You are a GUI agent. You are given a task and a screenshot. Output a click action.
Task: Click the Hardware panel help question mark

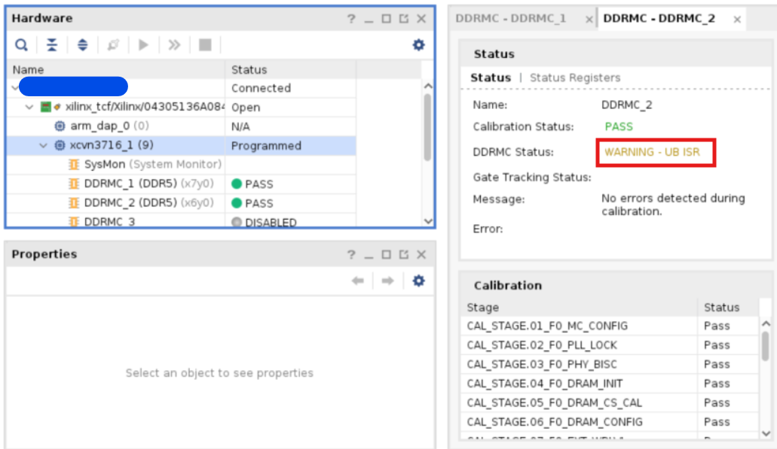350,19
